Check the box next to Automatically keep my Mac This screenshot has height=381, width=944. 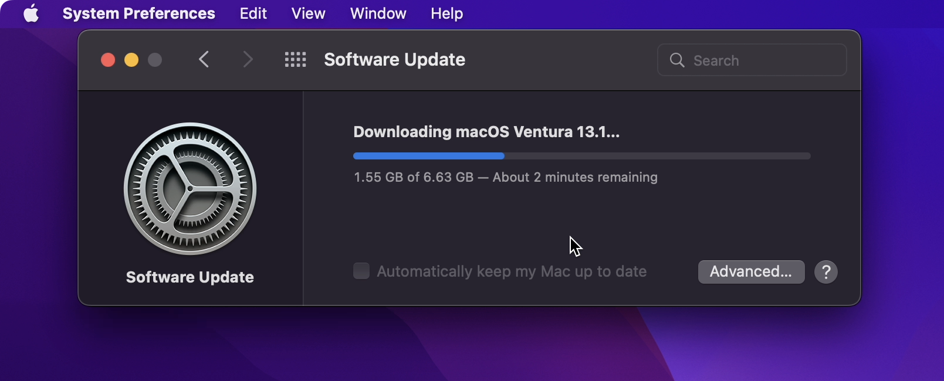click(x=361, y=271)
